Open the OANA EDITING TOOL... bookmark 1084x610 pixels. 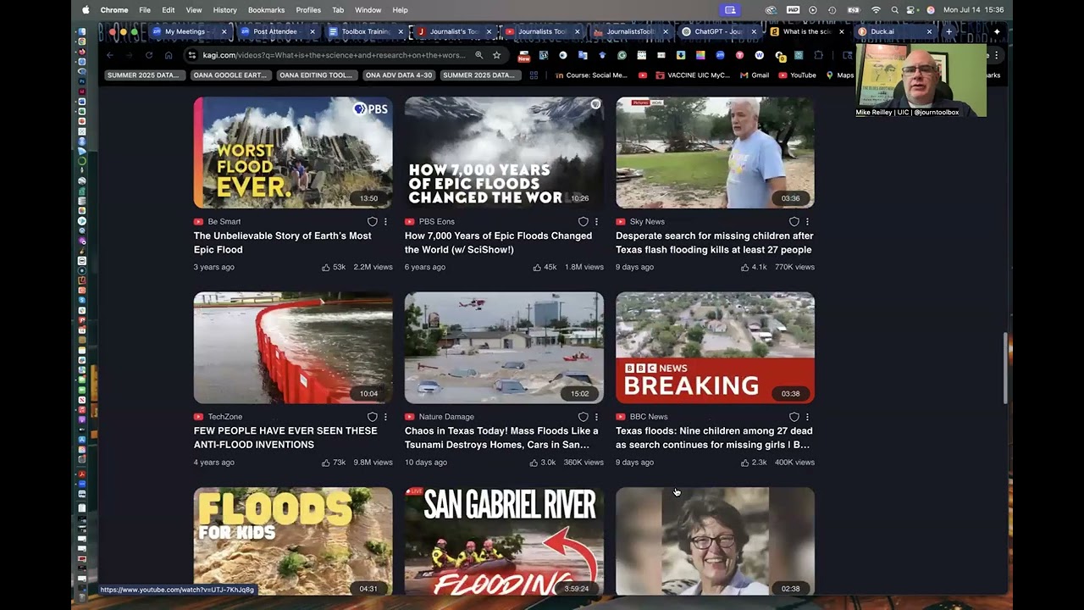[316, 75]
